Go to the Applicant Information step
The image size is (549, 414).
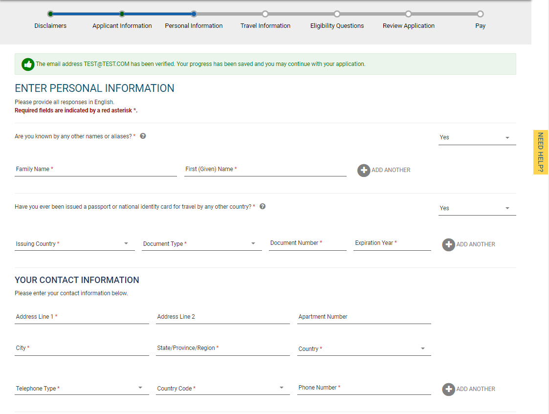pos(122,14)
